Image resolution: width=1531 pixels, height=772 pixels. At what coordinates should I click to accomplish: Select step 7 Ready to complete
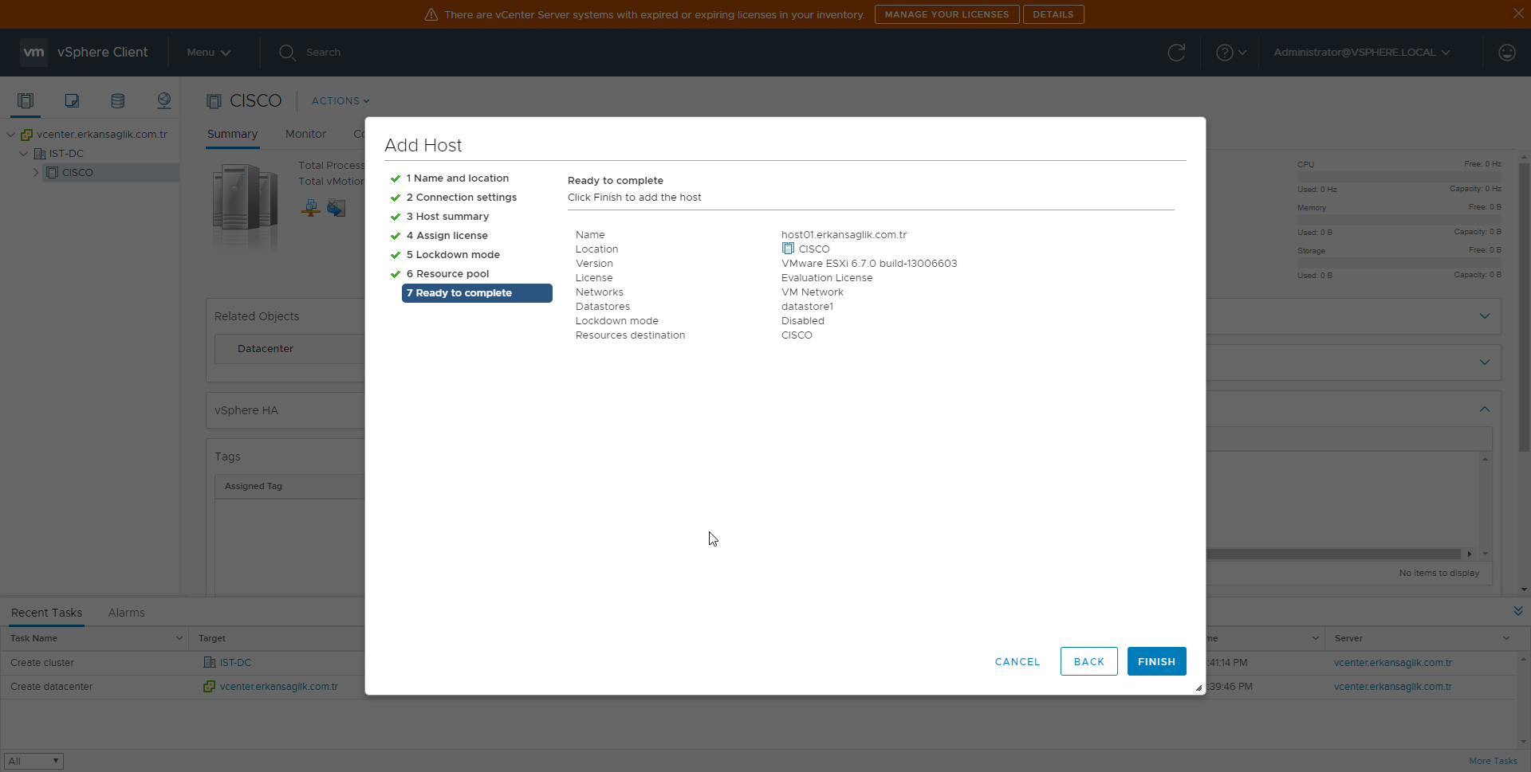(477, 293)
